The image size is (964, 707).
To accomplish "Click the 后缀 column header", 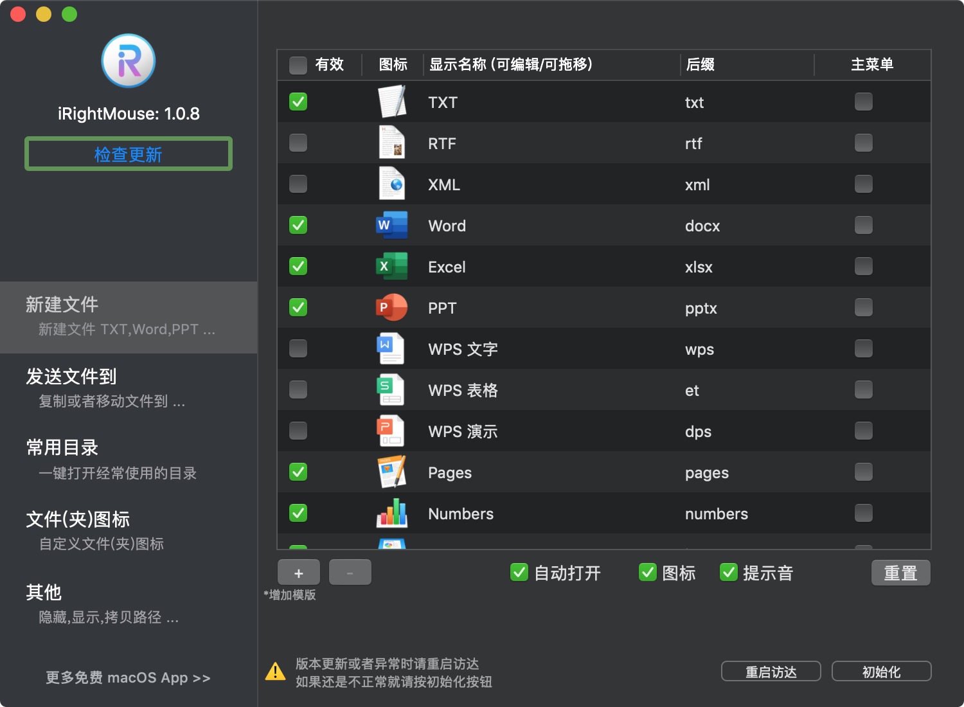I will [747, 64].
